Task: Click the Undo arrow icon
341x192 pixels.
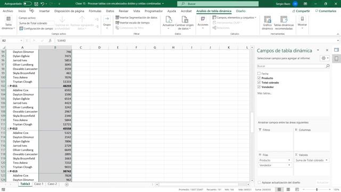Action: 43,4
